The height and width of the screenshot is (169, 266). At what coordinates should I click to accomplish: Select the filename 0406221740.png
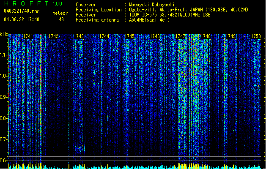pyautogui.click(x=22, y=11)
